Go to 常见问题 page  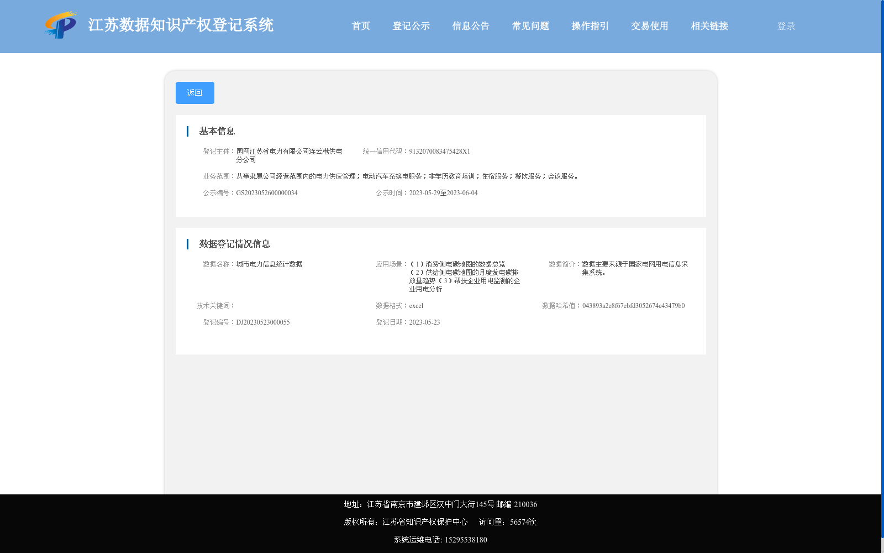click(530, 26)
